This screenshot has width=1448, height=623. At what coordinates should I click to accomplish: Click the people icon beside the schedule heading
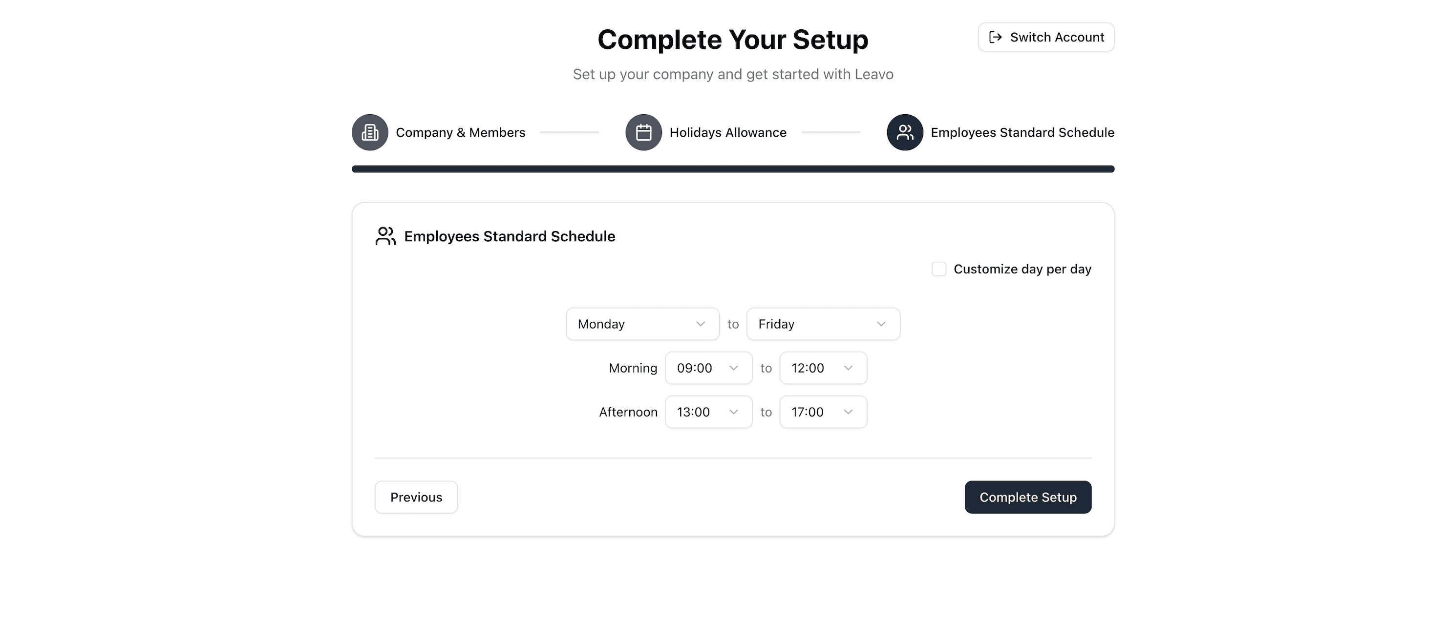pos(385,236)
